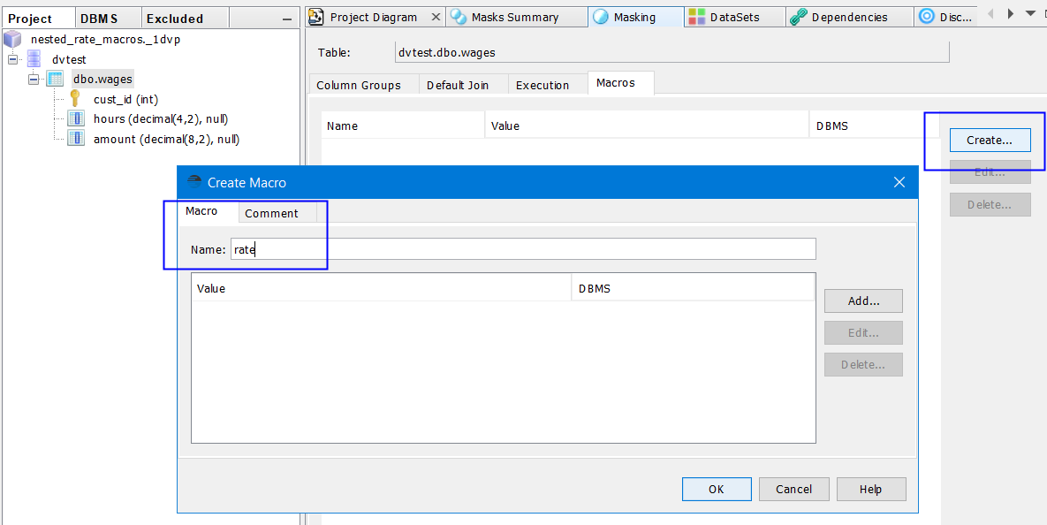
Task: Click the Dependencies tab chain icon
Action: (798, 17)
